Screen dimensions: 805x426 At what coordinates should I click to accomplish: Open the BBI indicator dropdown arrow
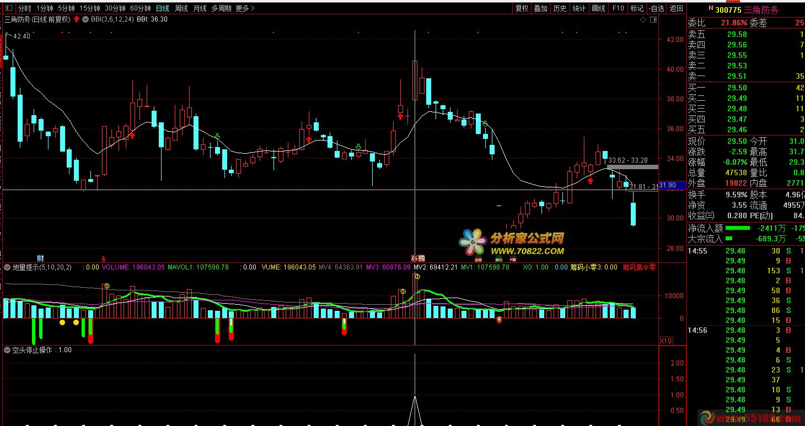pyautogui.click(x=85, y=19)
